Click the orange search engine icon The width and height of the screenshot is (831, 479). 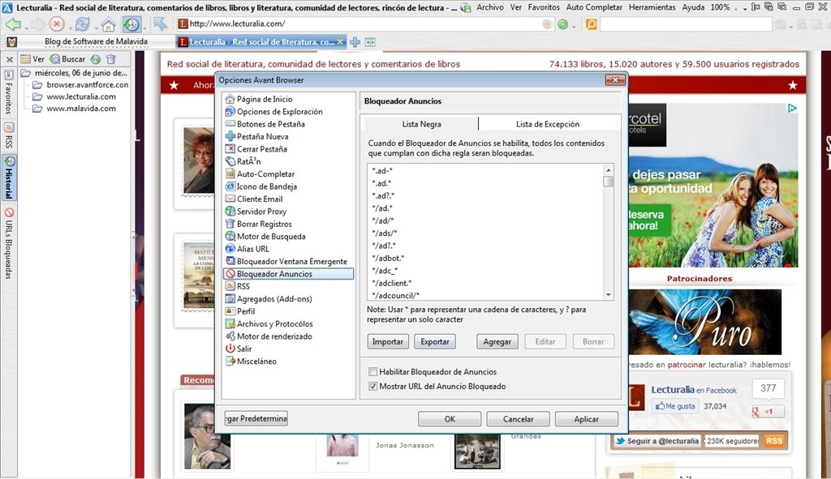coord(592,24)
